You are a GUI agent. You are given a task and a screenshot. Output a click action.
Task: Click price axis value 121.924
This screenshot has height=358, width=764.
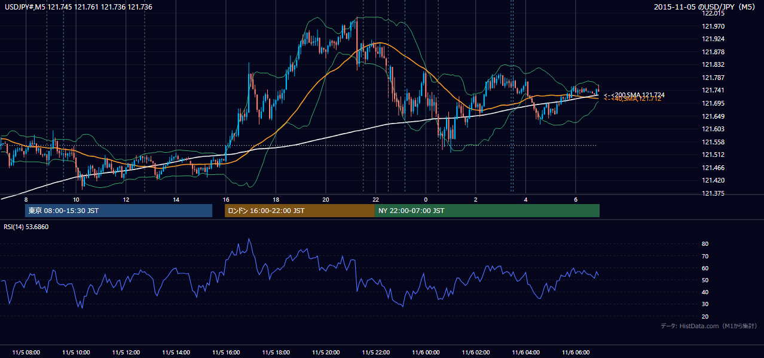tap(714, 39)
